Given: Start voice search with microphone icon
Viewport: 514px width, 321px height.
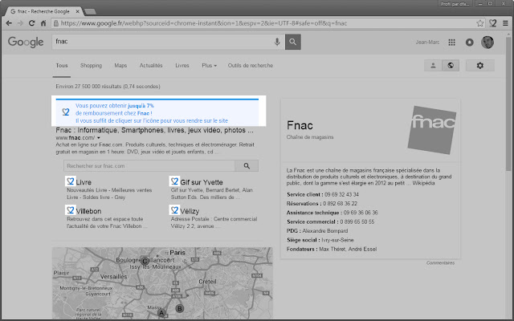Looking at the screenshot, I should click(x=277, y=42).
